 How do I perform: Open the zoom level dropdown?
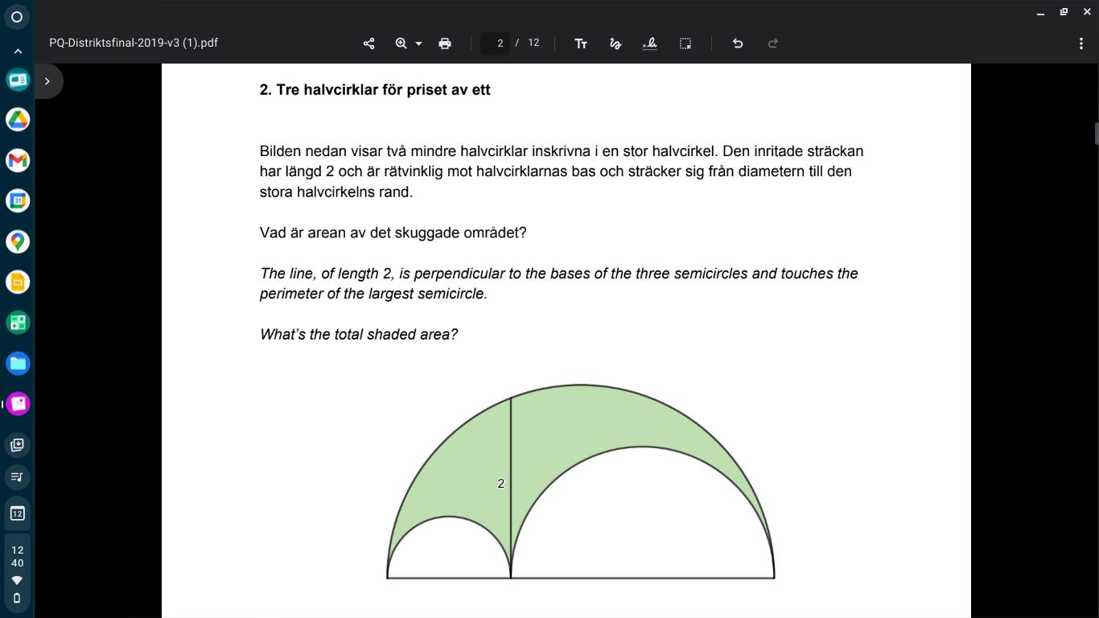[x=418, y=43]
